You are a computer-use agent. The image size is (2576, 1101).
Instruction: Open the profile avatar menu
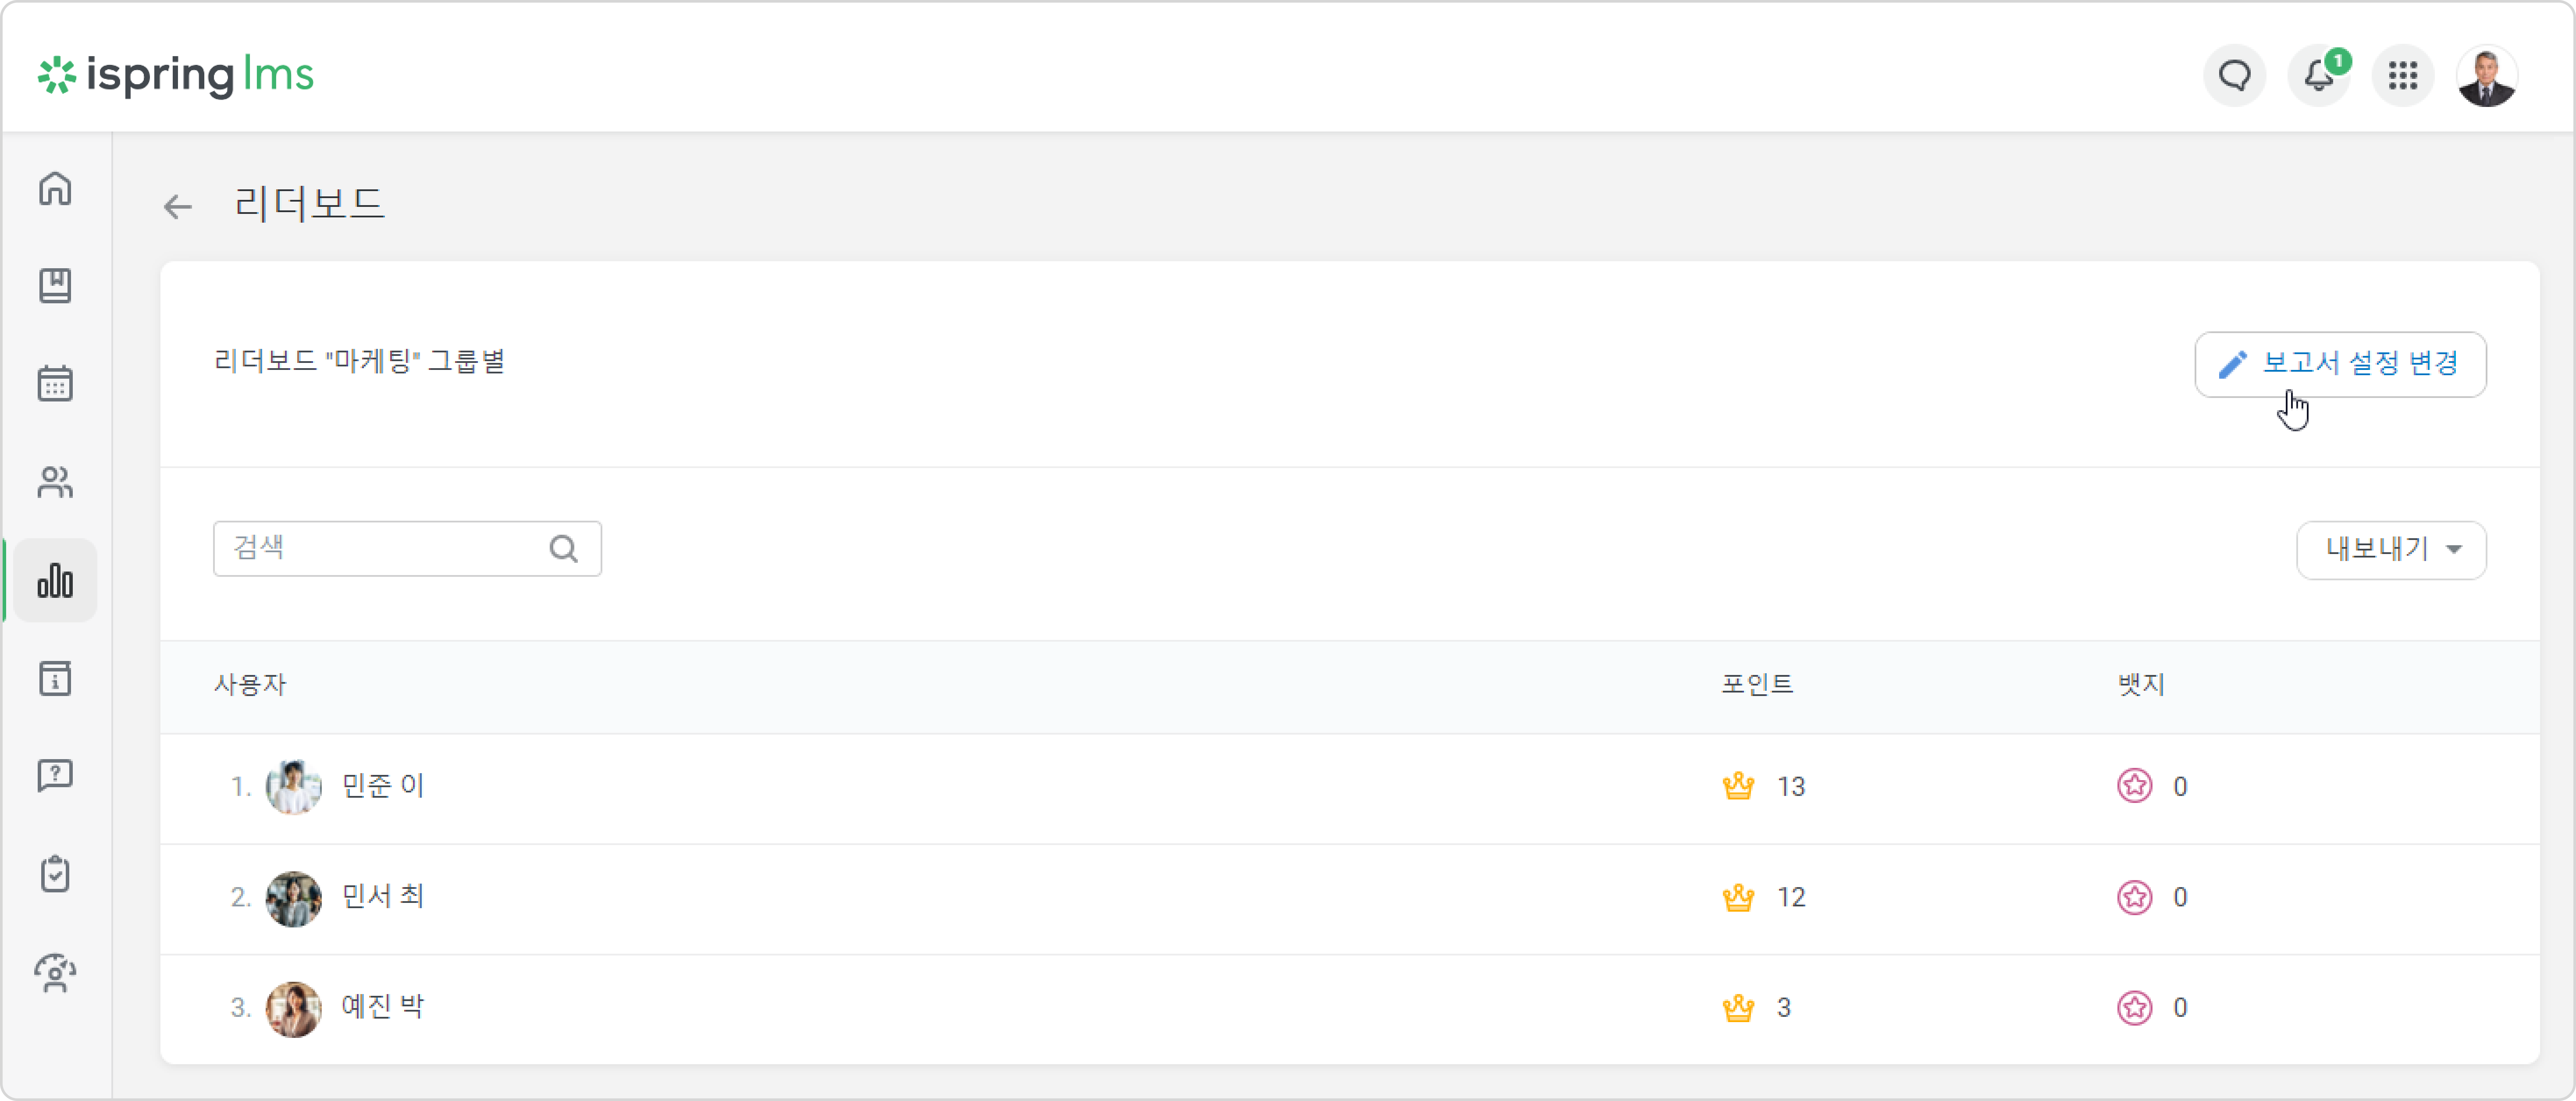pos(2487,75)
